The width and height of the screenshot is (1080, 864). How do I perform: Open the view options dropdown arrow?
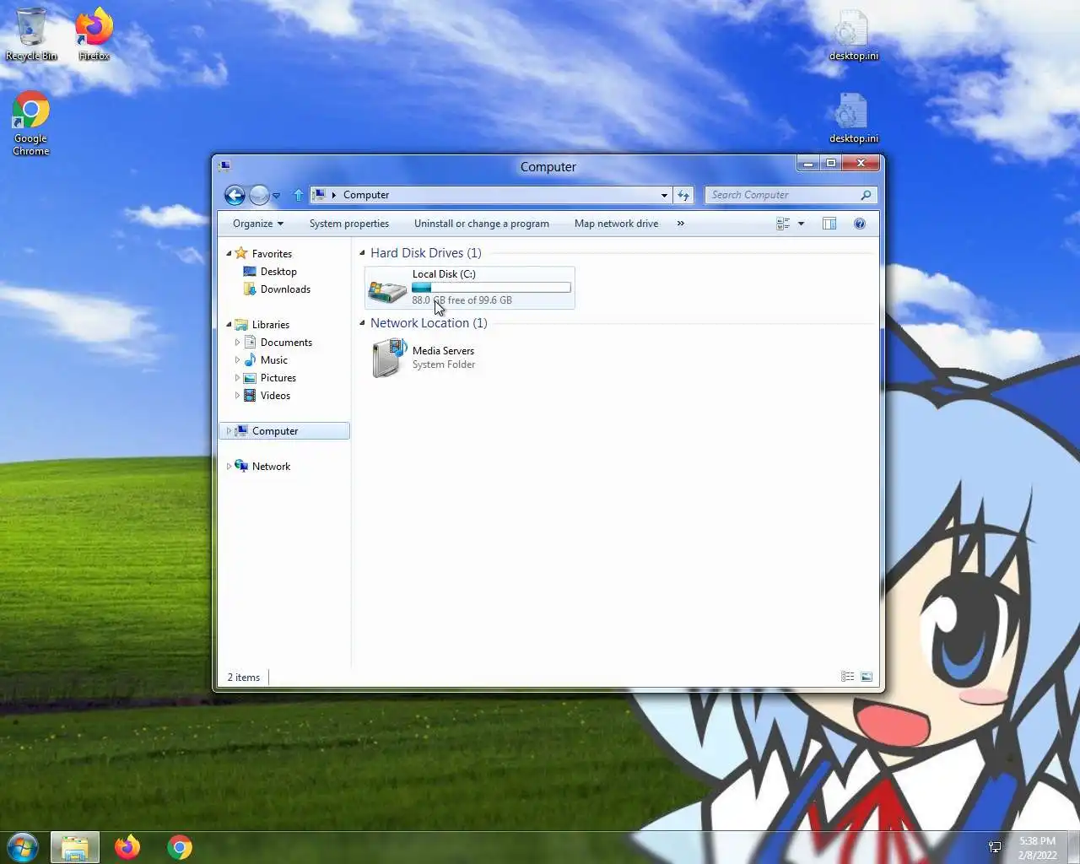pos(801,224)
